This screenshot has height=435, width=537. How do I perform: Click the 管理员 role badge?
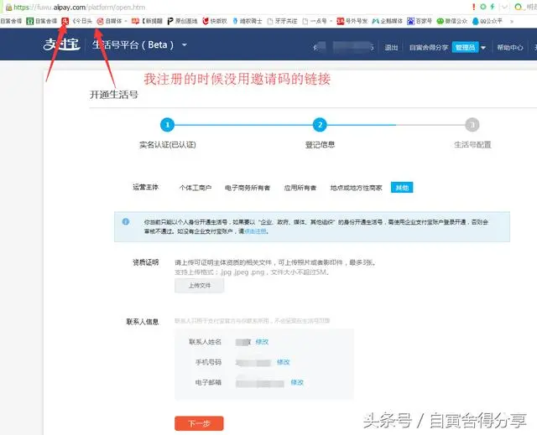point(465,47)
